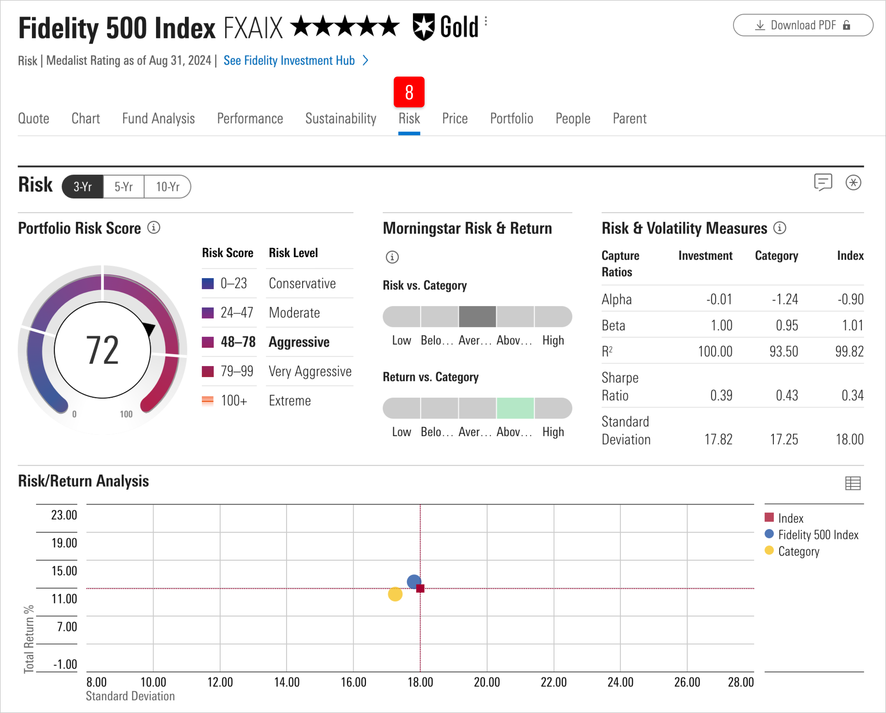This screenshot has height=713, width=886.
Task: Open the data table view icon
Action: (x=853, y=483)
